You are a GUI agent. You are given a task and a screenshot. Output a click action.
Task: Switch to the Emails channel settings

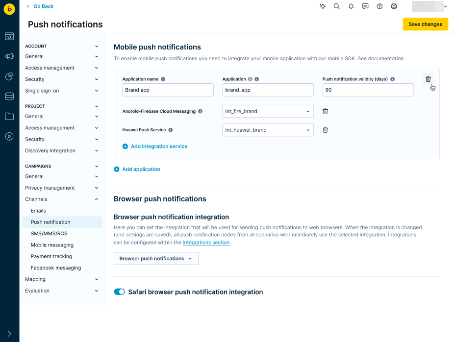pos(38,210)
